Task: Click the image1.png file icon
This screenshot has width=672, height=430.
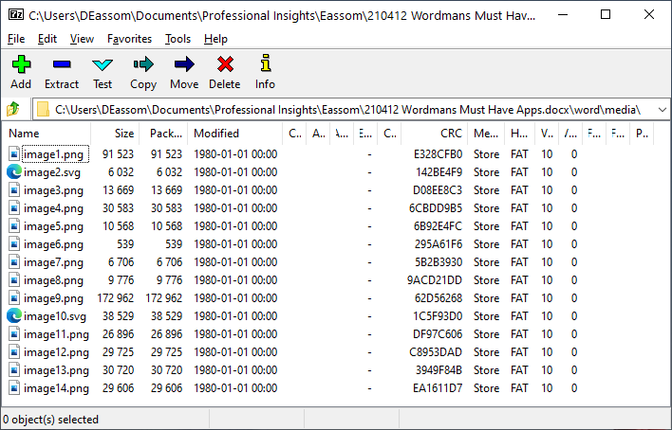Action: [14, 154]
